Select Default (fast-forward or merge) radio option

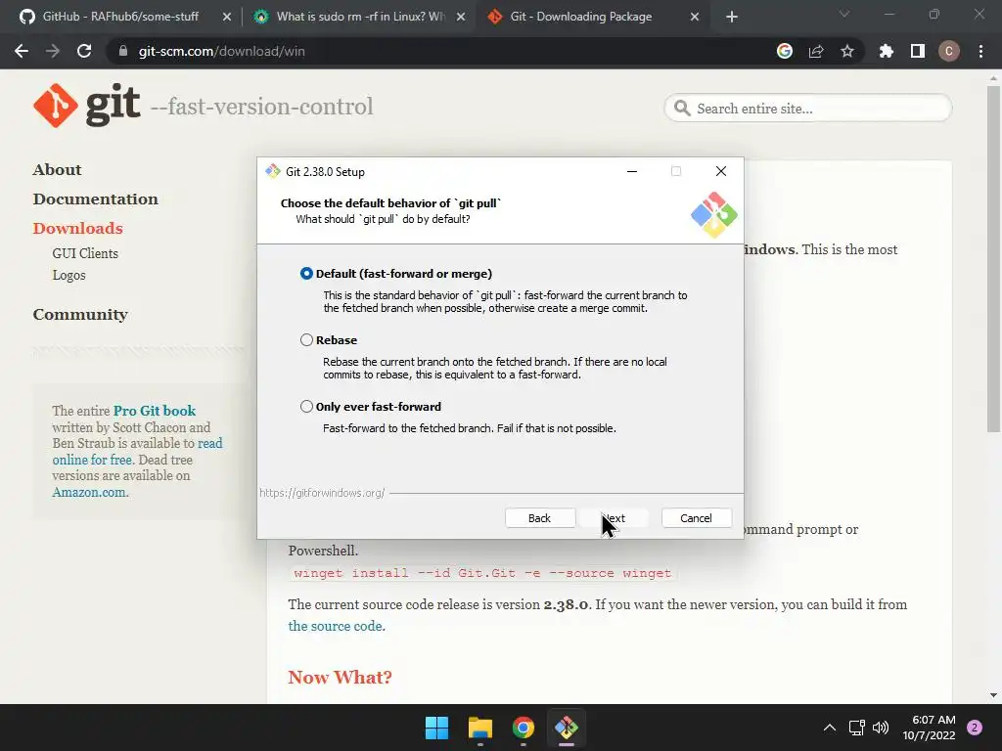tap(306, 274)
